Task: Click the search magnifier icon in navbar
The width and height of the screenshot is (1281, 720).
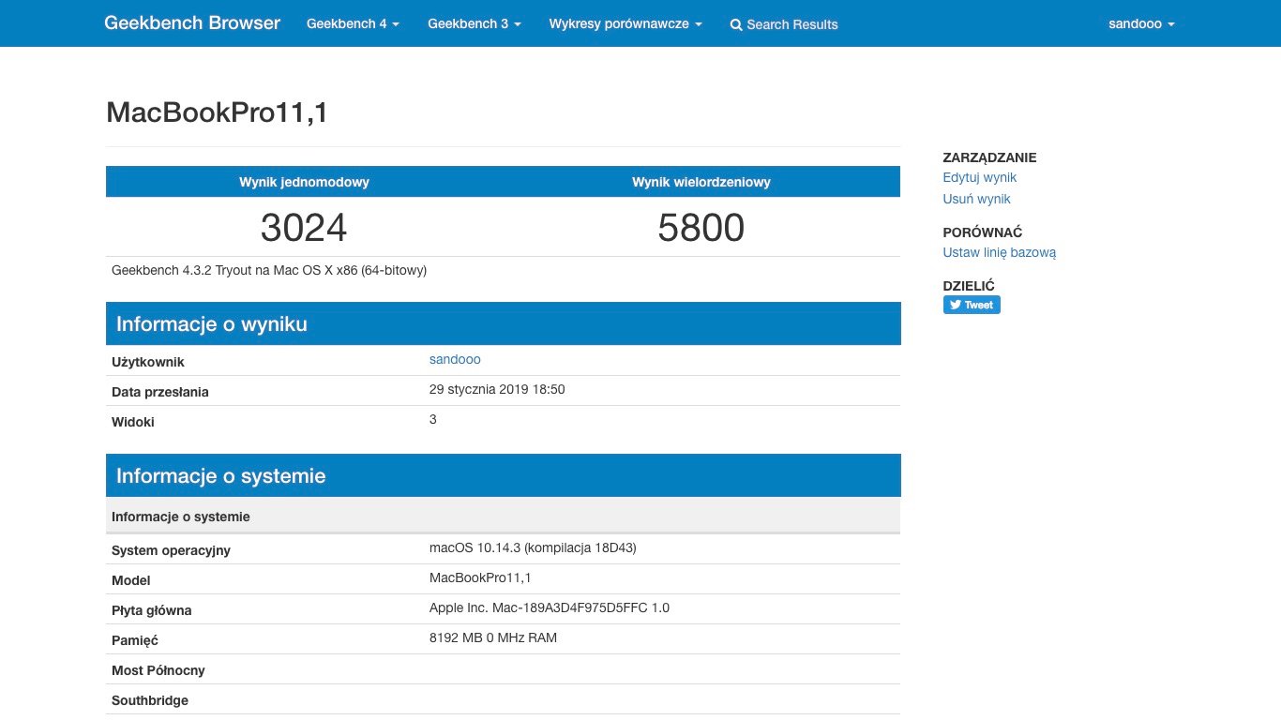Action: (x=736, y=24)
